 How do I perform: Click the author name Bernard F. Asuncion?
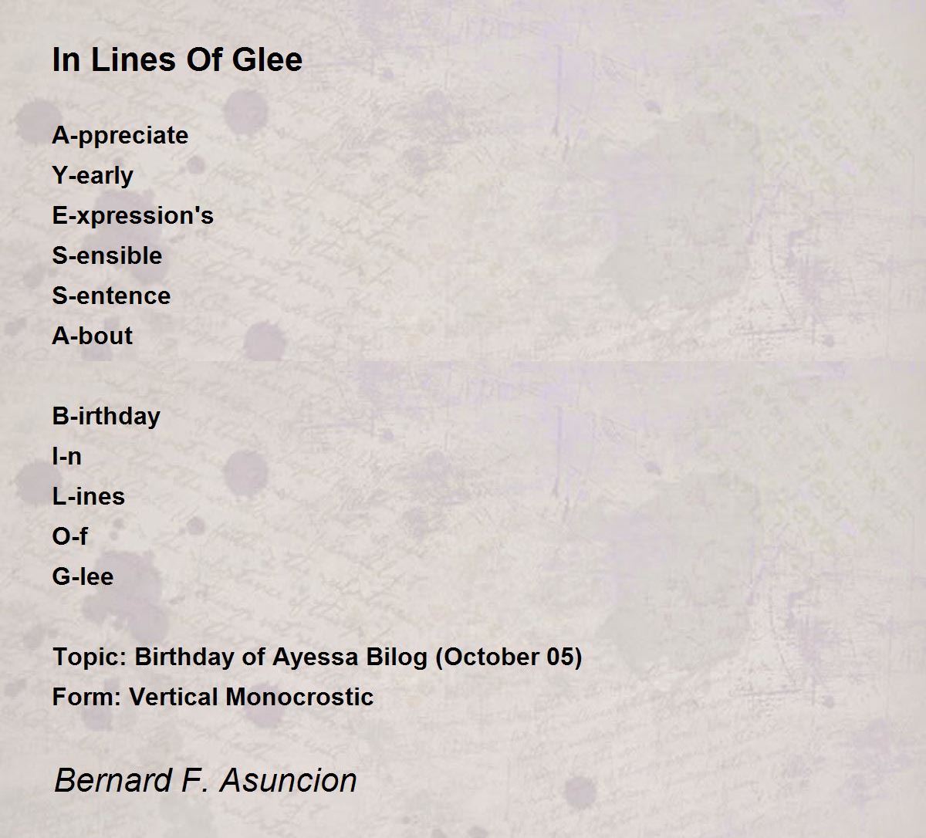point(205,779)
